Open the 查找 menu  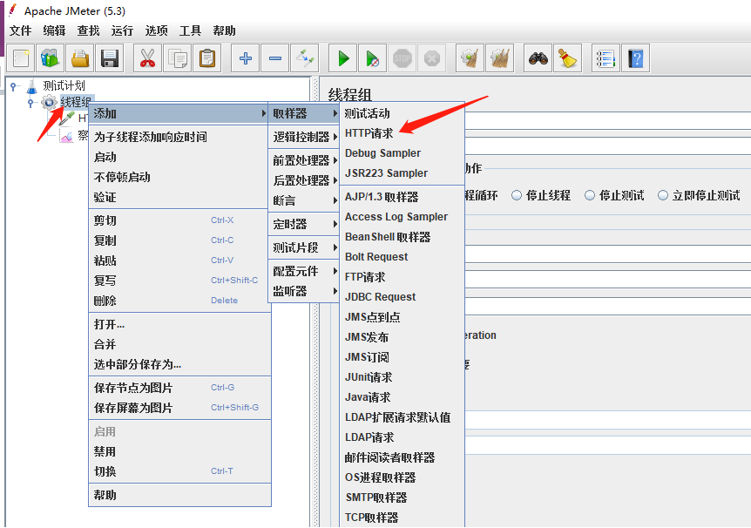89,30
